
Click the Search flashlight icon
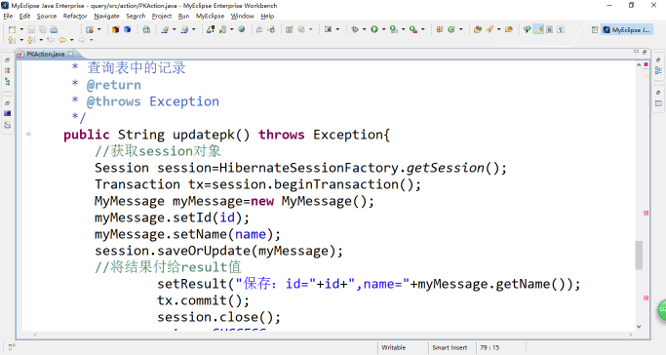490,29
